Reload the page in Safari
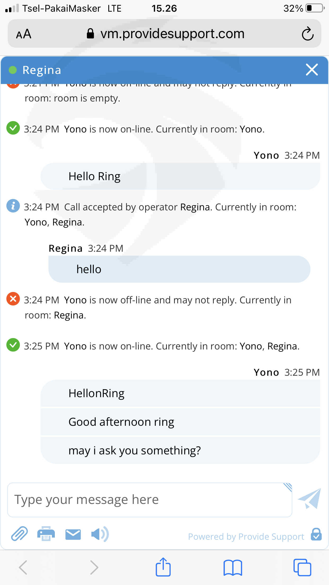The image size is (329, 585). tap(308, 34)
